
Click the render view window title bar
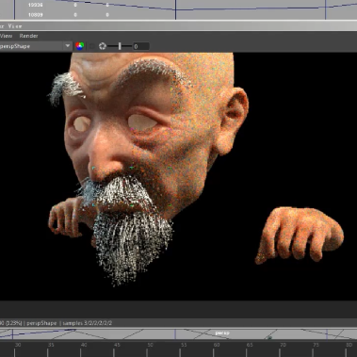pos(178,26)
